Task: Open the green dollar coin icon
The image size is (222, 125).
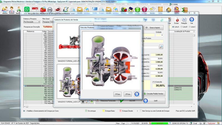Action: [137, 9]
